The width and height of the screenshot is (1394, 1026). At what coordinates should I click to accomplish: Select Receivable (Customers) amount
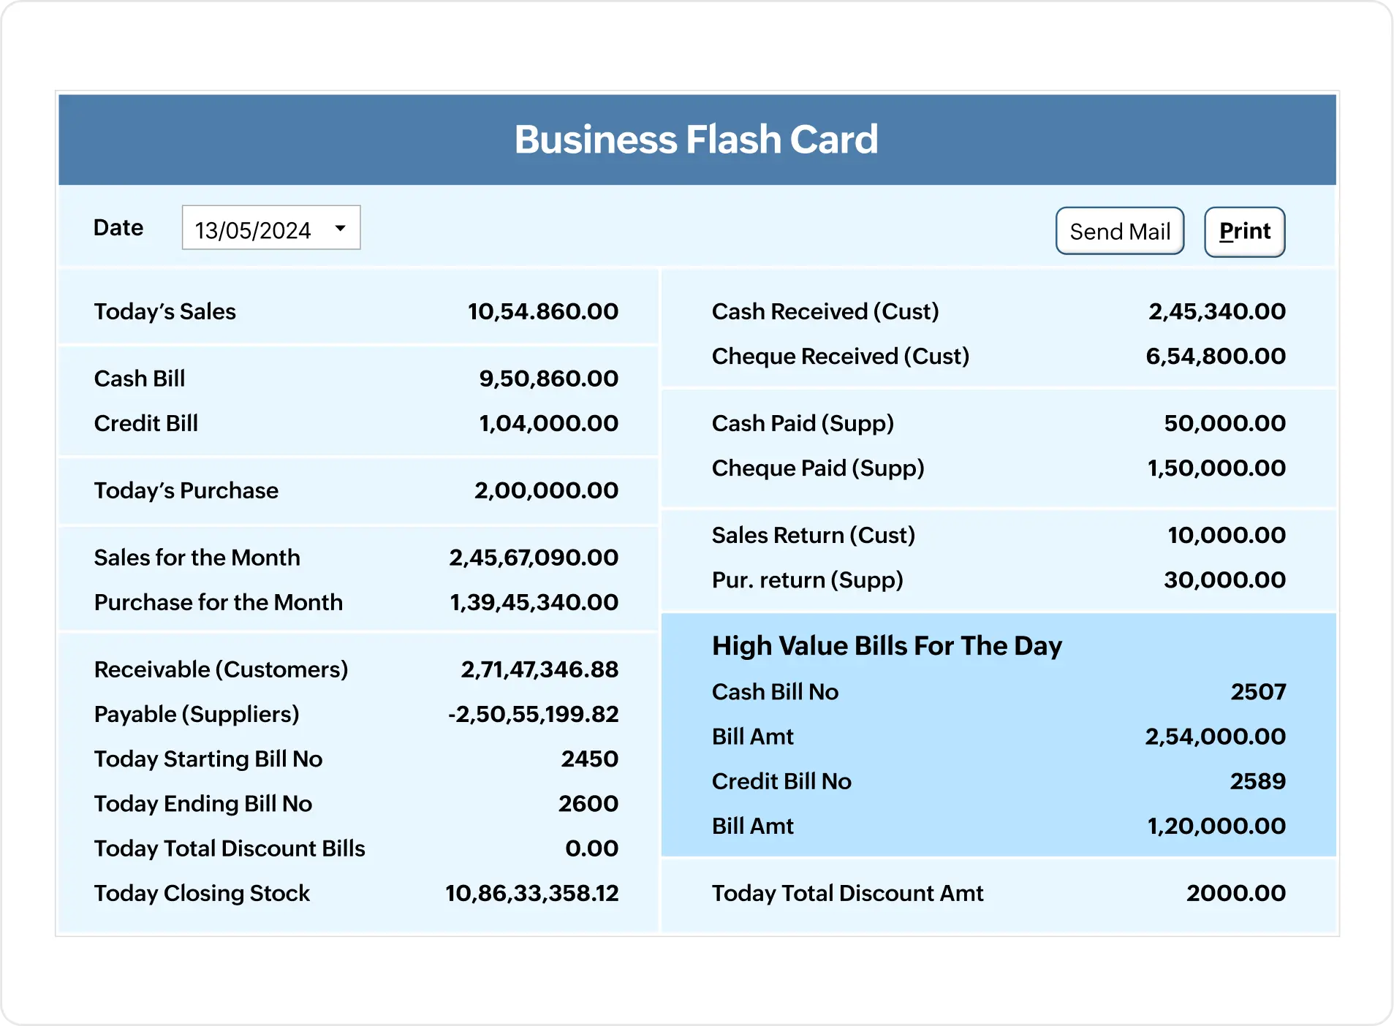[540, 669]
